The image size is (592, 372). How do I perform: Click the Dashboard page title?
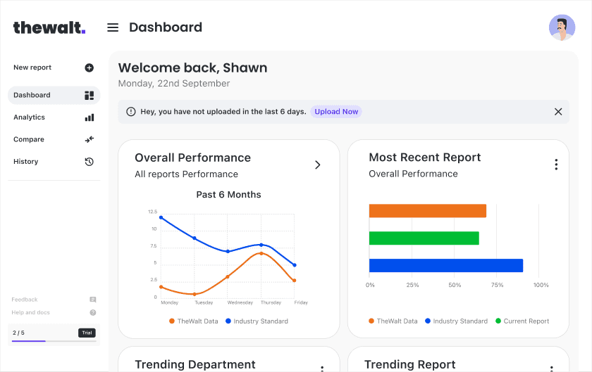pyautogui.click(x=166, y=27)
